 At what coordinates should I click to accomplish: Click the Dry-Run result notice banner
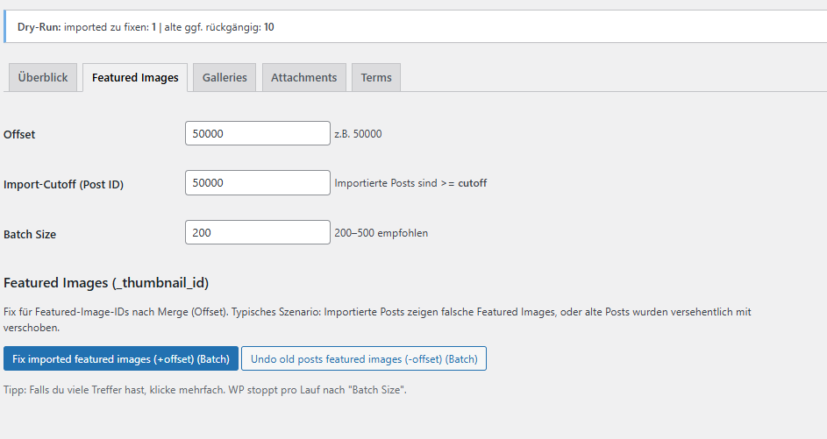tap(412, 27)
